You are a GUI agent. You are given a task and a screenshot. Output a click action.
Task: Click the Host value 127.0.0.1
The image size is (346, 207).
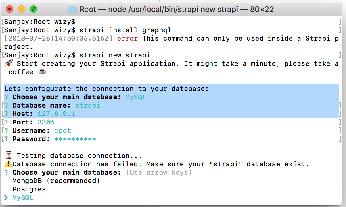tap(56, 114)
